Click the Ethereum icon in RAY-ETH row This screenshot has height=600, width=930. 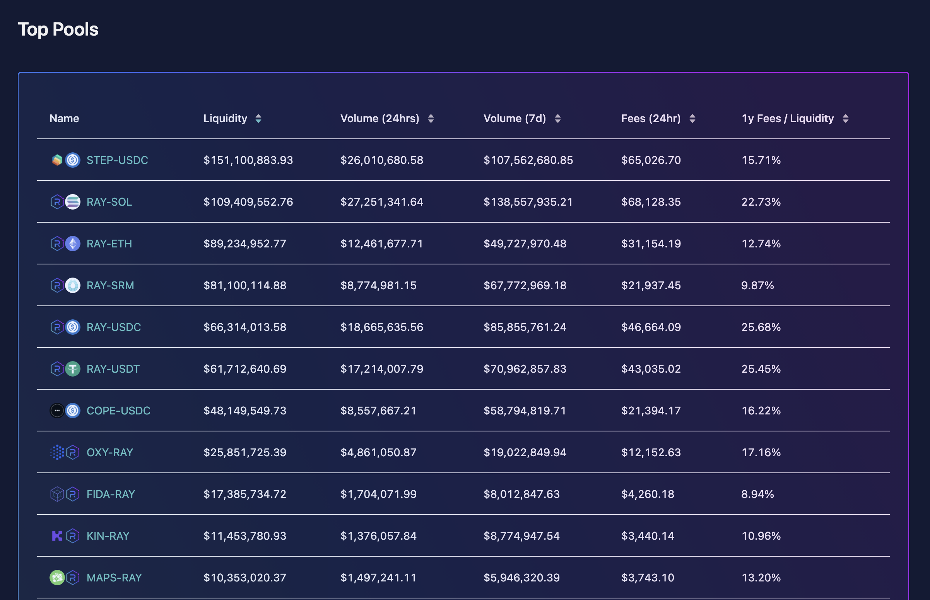pyautogui.click(x=72, y=244)
